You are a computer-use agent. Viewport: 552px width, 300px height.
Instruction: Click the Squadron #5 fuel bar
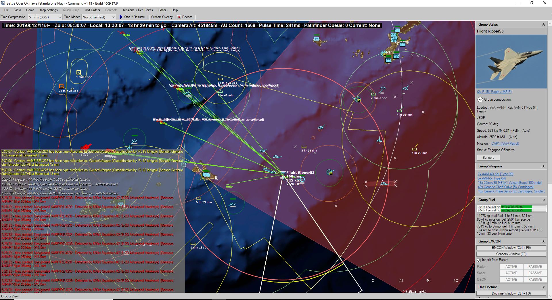(x=512, y=210)
